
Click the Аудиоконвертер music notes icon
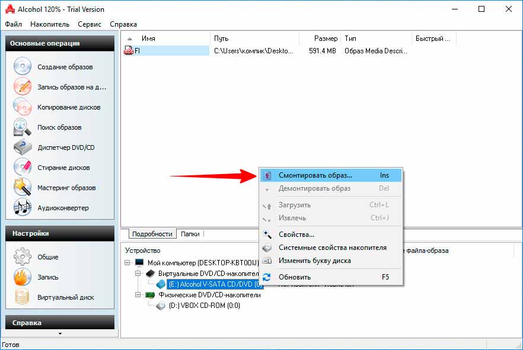click(23, 207)
